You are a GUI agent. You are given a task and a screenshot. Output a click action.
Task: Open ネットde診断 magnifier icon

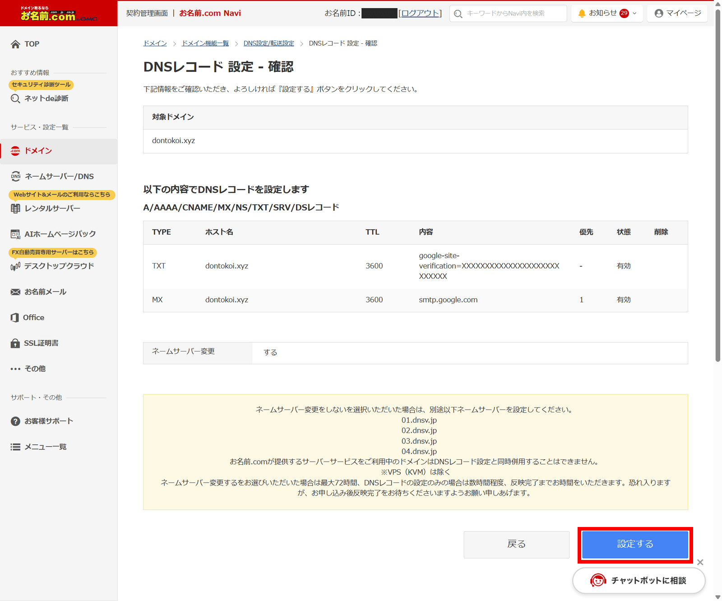pos(15,98)
